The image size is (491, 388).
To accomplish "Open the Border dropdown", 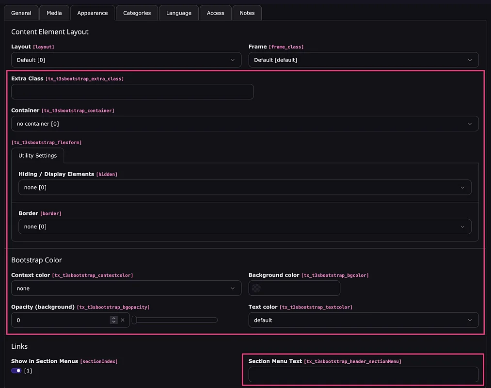I will [x=245, y=226].
